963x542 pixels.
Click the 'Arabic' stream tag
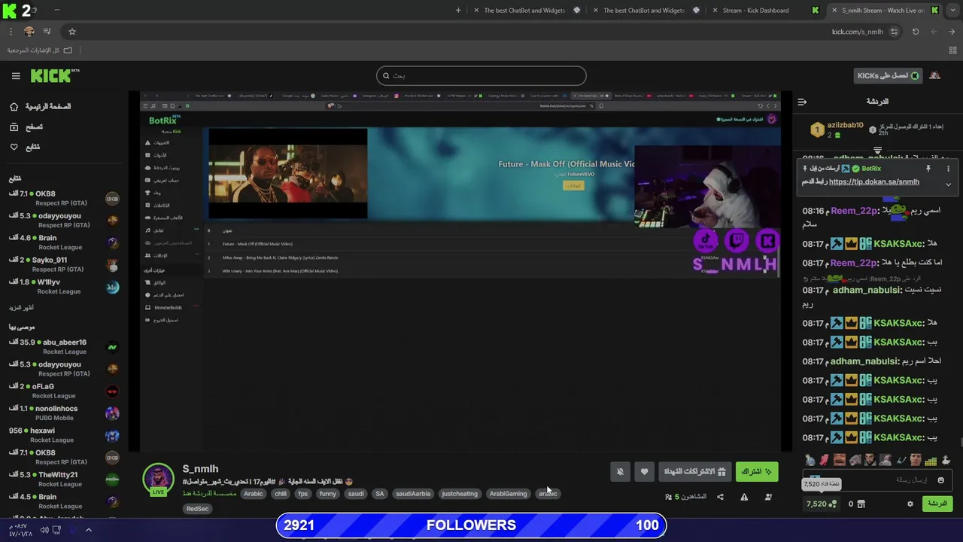253,494
